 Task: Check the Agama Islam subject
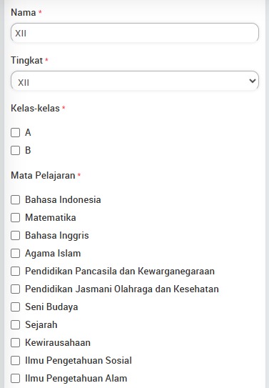tap(15, 253)
